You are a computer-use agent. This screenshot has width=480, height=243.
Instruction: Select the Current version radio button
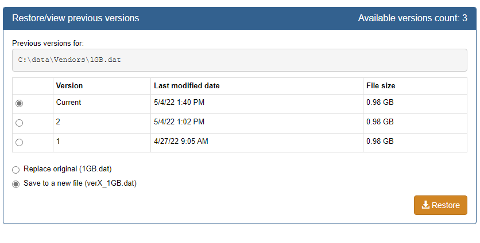(20, 103)
